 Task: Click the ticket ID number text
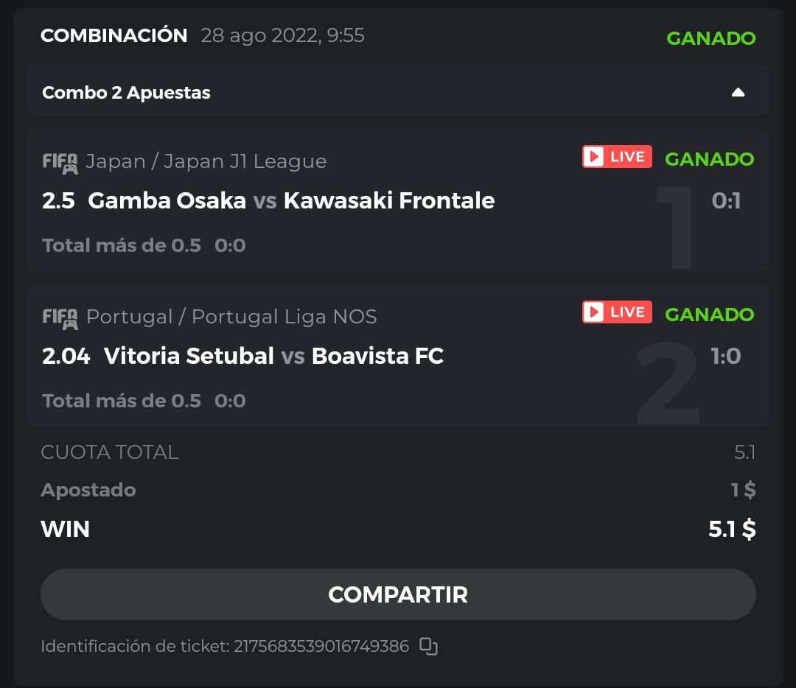[321, 647]
